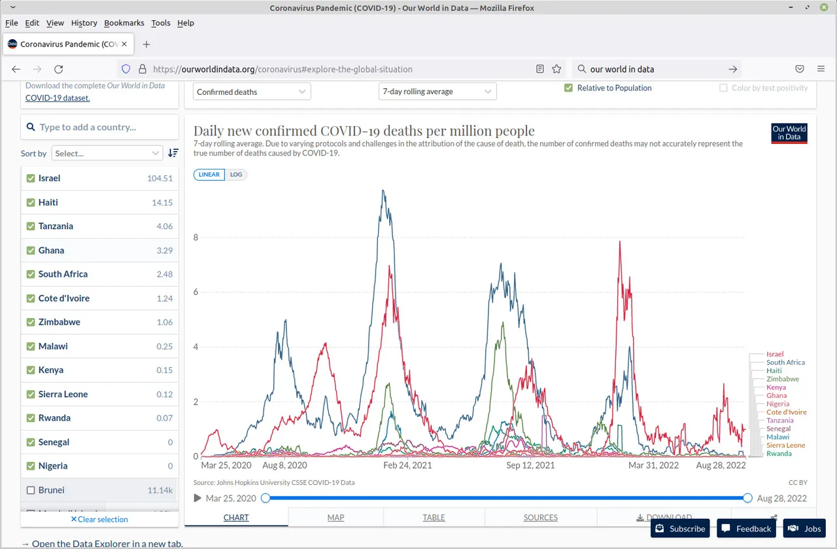Viewport: 837px width, 549px height.
Task: Click the Firefox tab favicon
Action: tap(12, 44)
